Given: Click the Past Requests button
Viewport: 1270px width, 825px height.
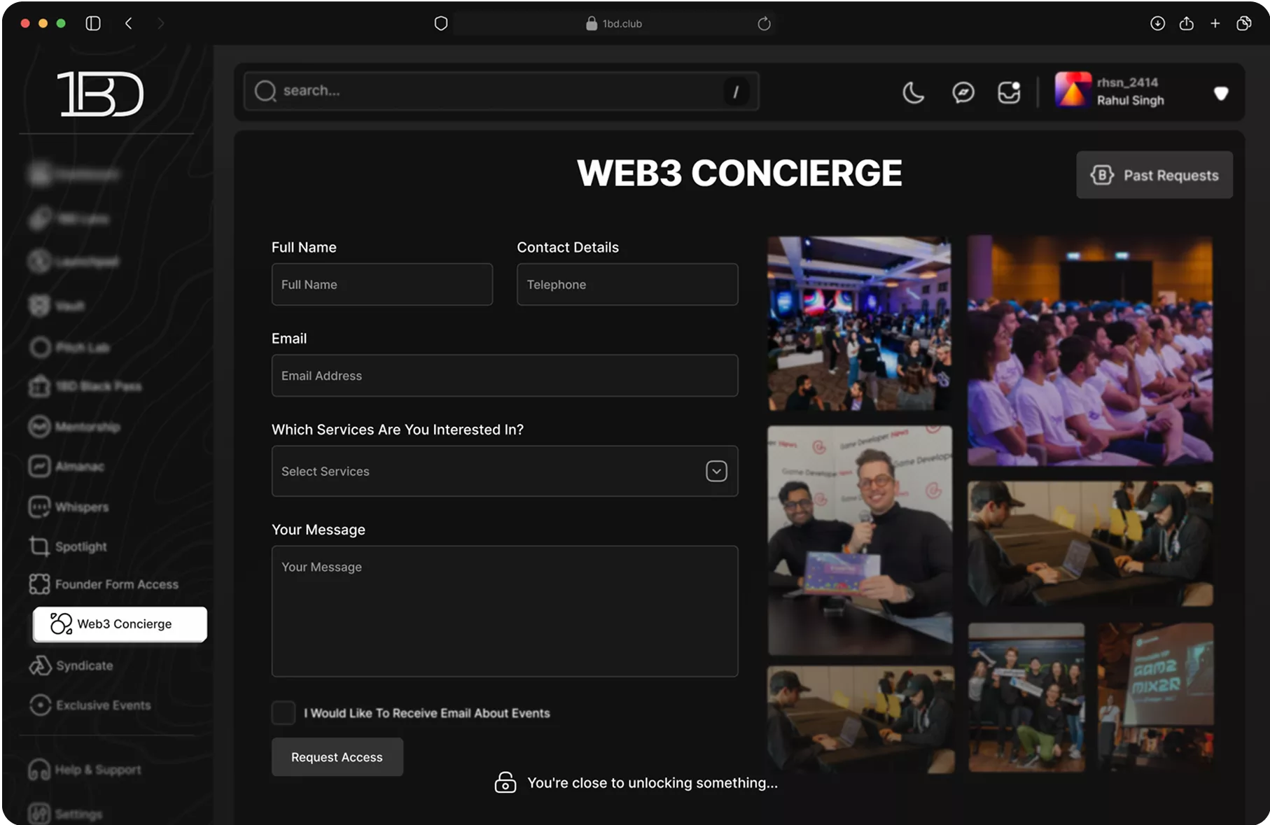Looking at the screenshot, I should pyautogui.click(x=1154, y=175).
